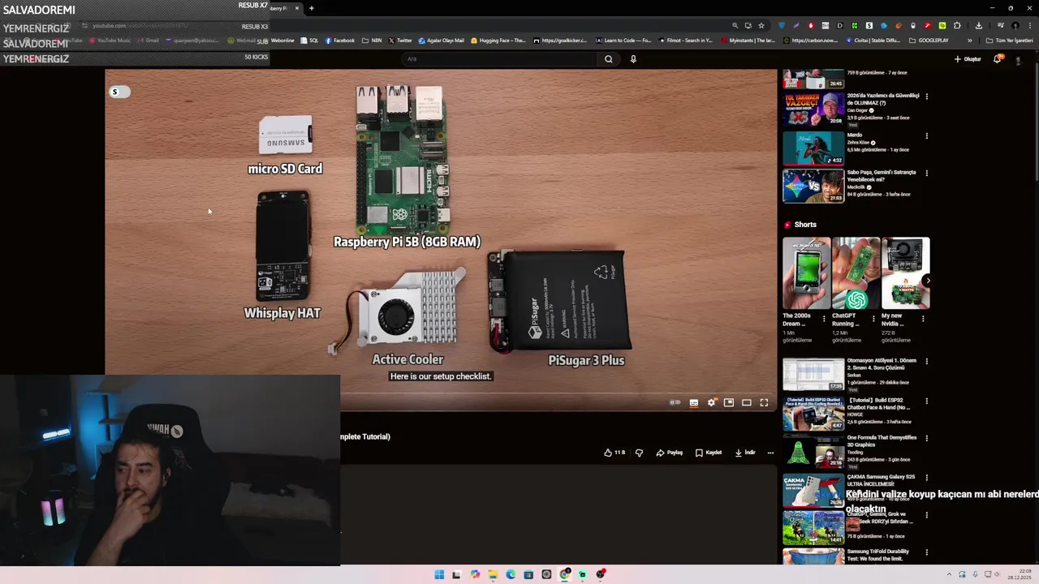Screen dimensions: 1039x584
Task: Open options menu for Merdo video
Action: 926,136
